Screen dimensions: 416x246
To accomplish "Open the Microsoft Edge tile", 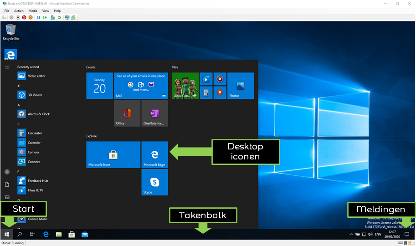I will [154, 155].
